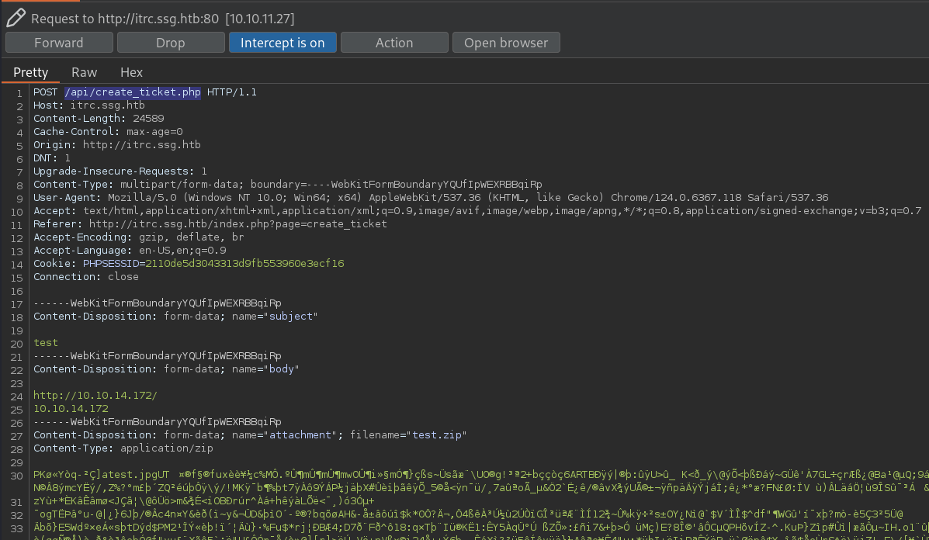929x540 pixels.
Task: Click the Content-Length value 24589
Action: click(x=148, y=119)
